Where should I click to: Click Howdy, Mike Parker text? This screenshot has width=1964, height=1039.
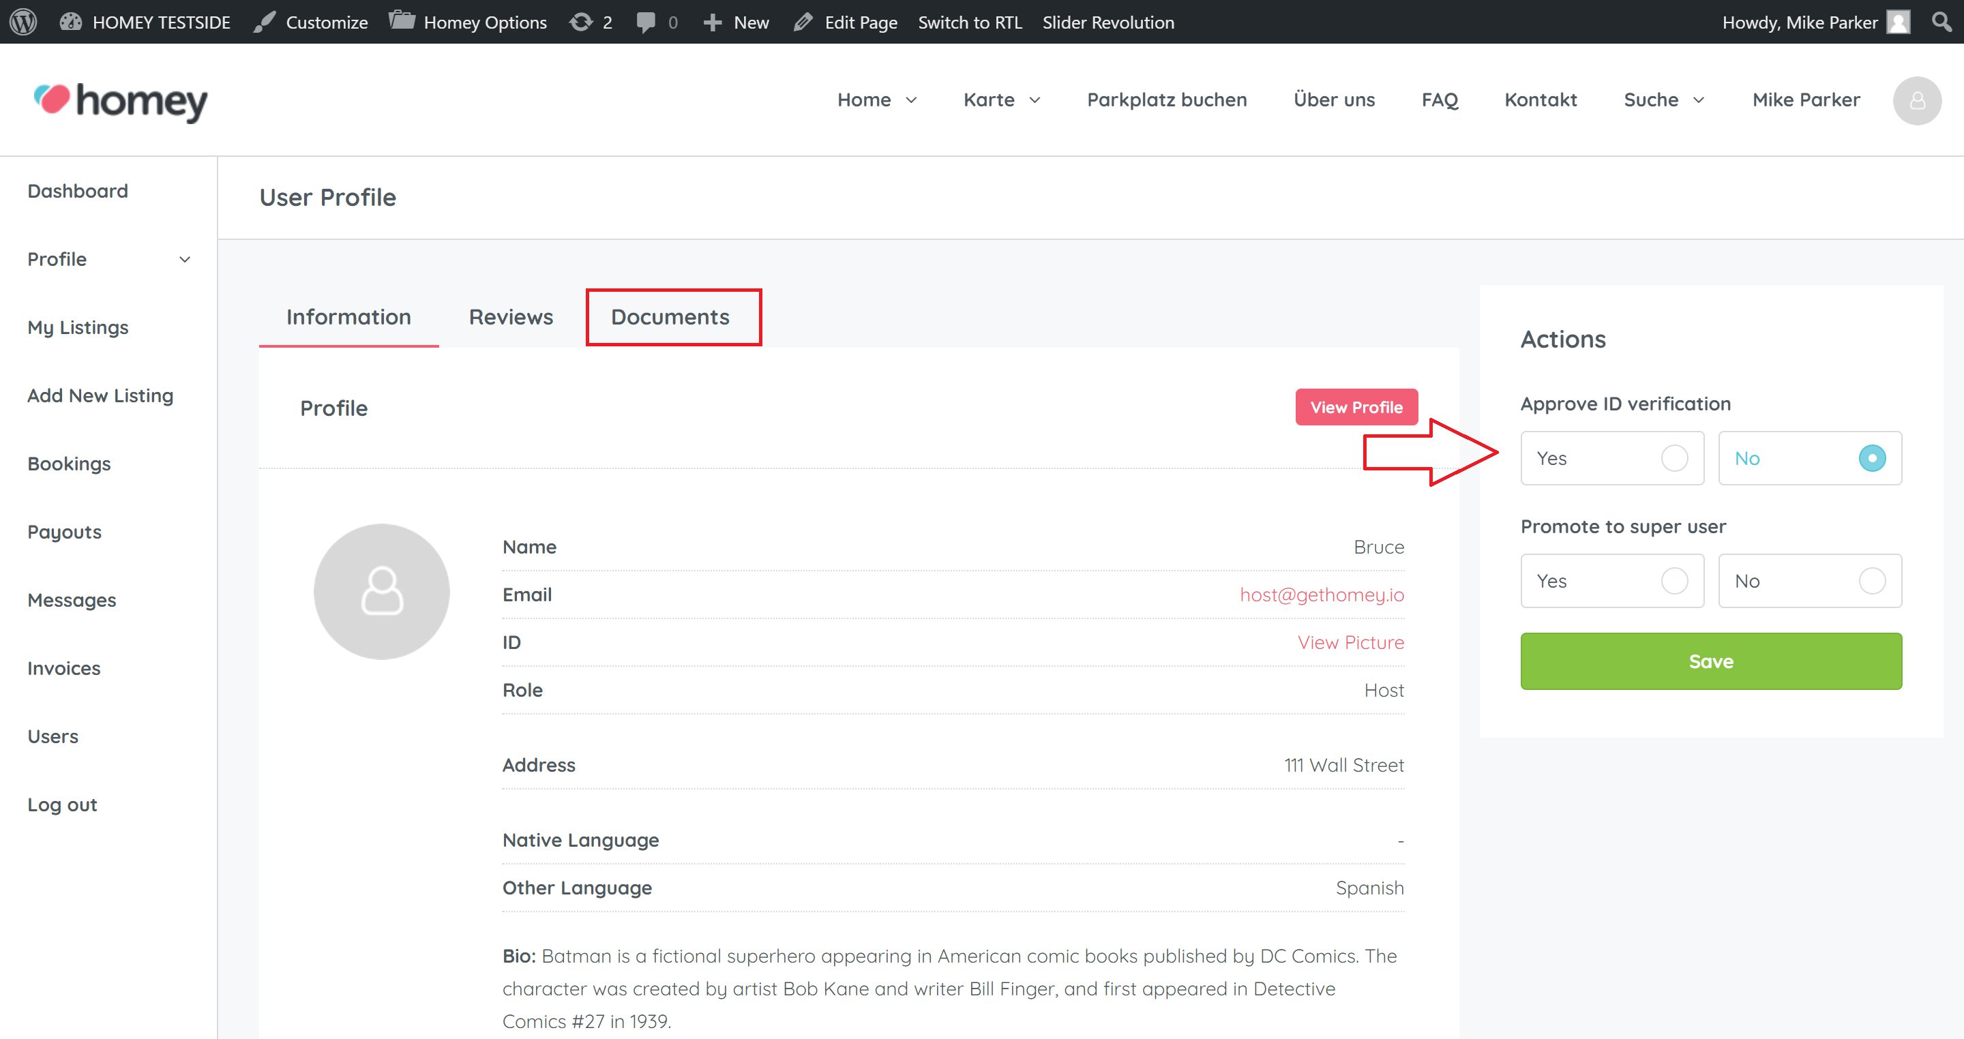pos(1800,22)
